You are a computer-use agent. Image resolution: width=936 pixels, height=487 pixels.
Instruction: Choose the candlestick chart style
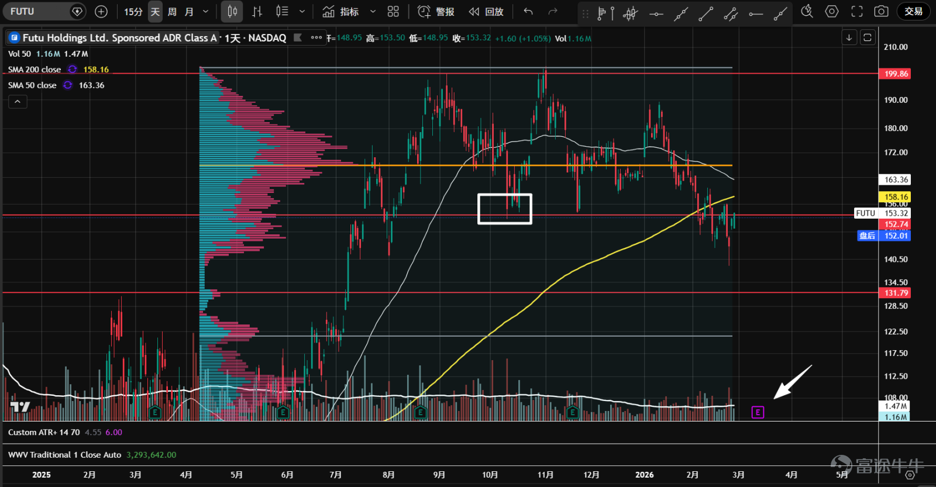(x=232, y=11)
